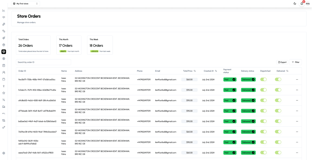Click the percent discount icon in sidebar
This screenshot has height=160, width=312.
click(4, 100)
